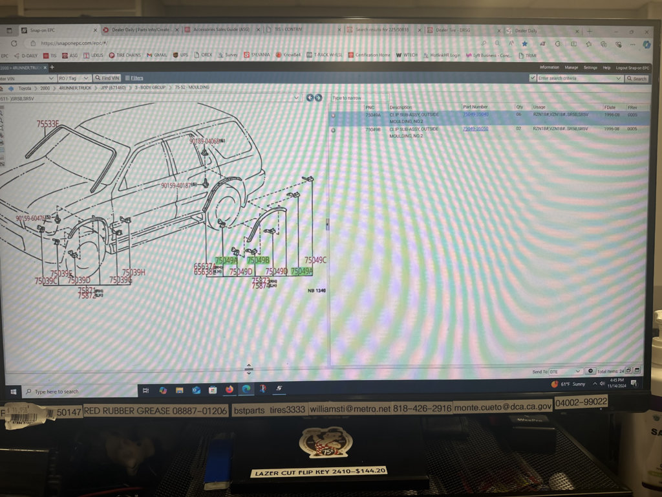662x497 pixels.
Task: Open the Information menu in the EPC header
Action: pyautogui.click(x=549, y=67)
